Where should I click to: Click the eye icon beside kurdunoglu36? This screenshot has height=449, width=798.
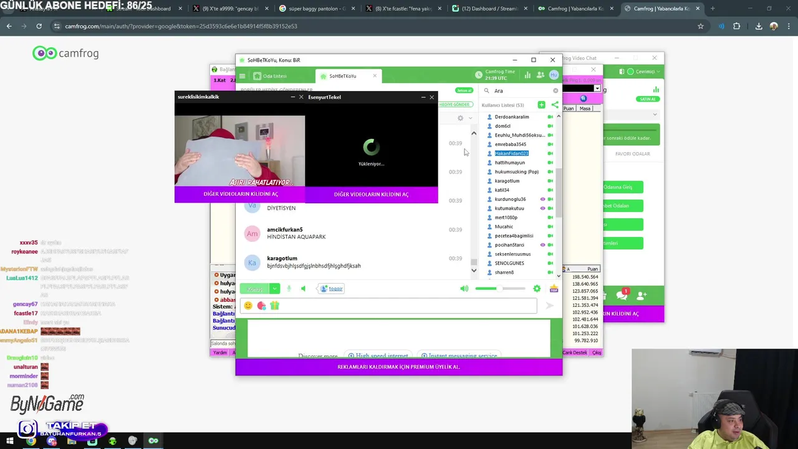(x=542, y=200)
